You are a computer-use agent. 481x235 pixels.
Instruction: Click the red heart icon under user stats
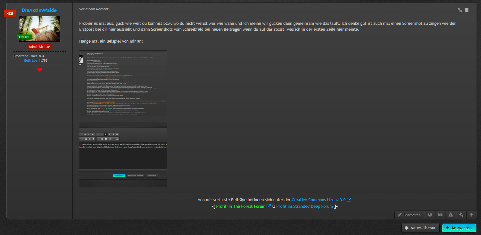(x=40, y=70)
